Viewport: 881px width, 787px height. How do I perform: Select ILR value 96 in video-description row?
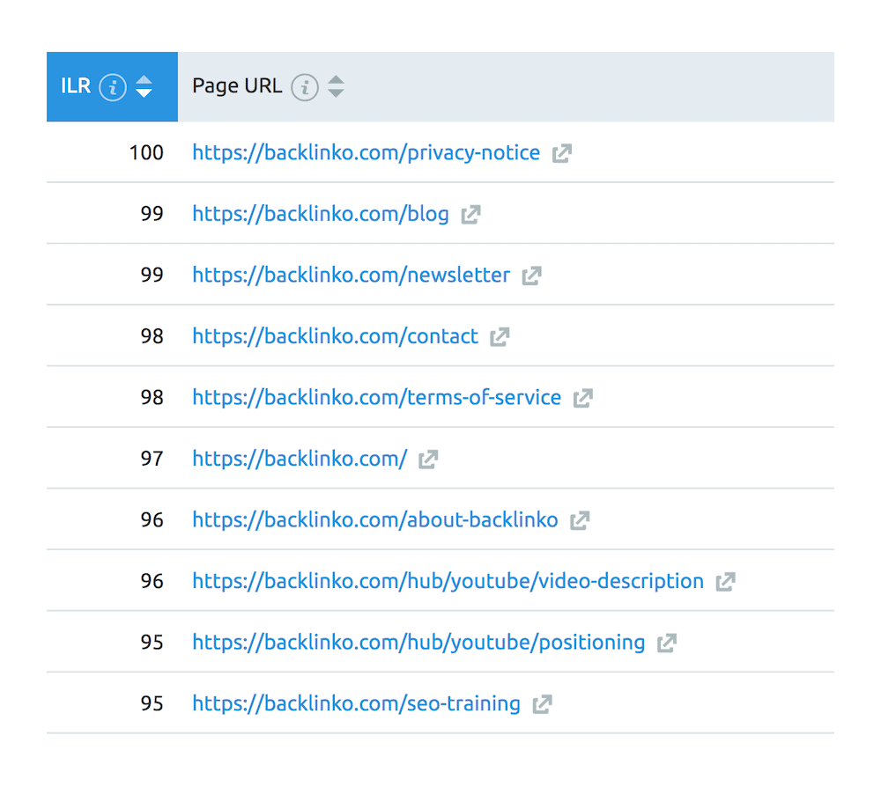pyautogui.click(x=152, y=581)
